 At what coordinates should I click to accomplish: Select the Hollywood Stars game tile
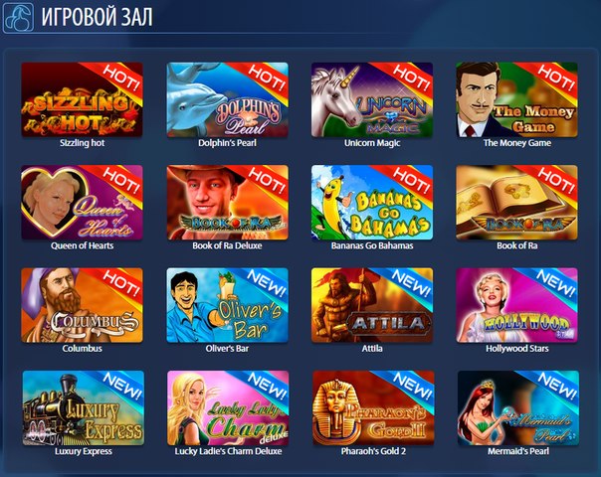(517, 305)
